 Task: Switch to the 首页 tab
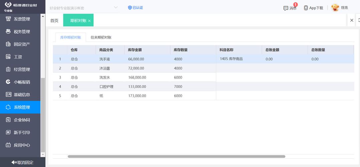pyautogui.click(x=54, y=20)
